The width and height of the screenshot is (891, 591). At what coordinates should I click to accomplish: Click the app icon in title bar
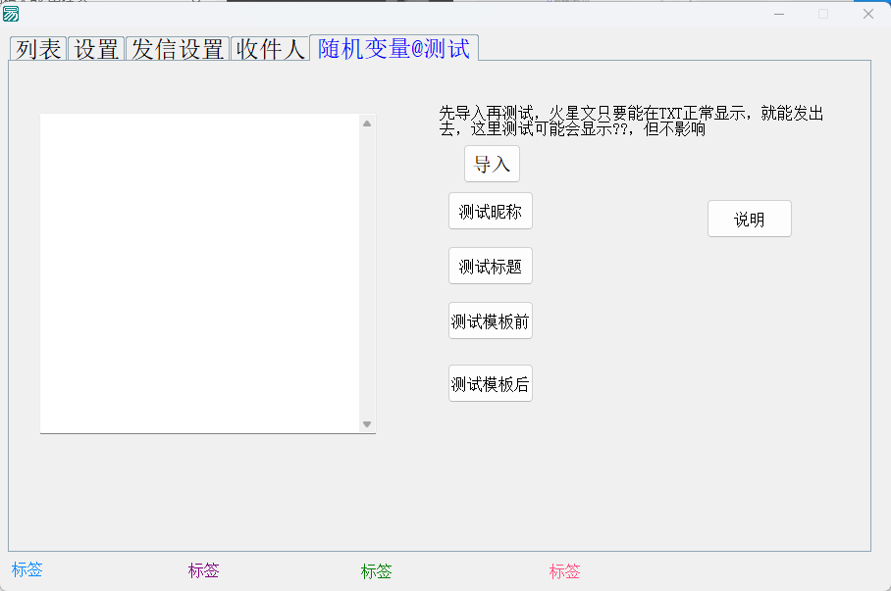click(x=12, y=14)
